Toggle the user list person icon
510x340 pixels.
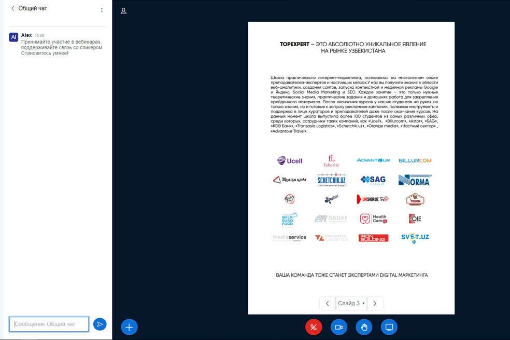click(123, 11)
